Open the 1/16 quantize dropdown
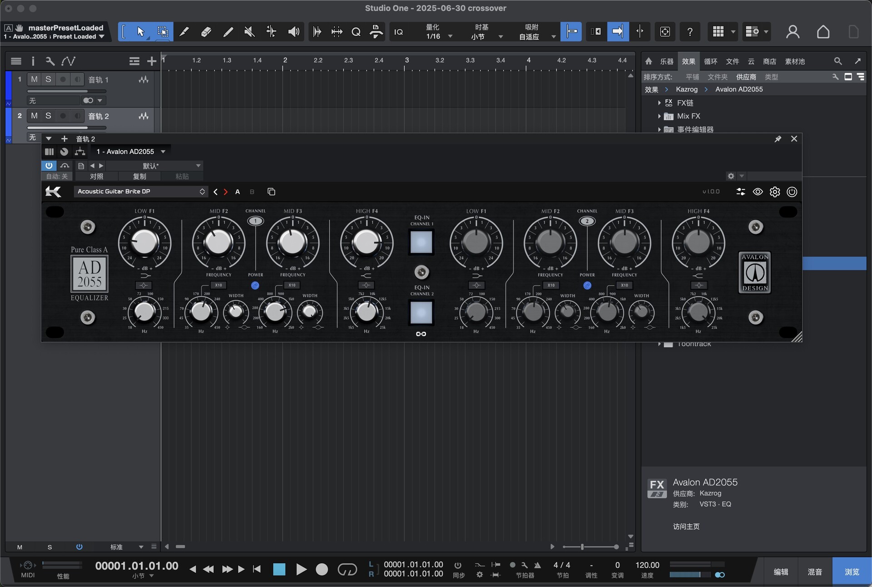The height and width of the screenshot is (587, 872). [x=439, y=36]
